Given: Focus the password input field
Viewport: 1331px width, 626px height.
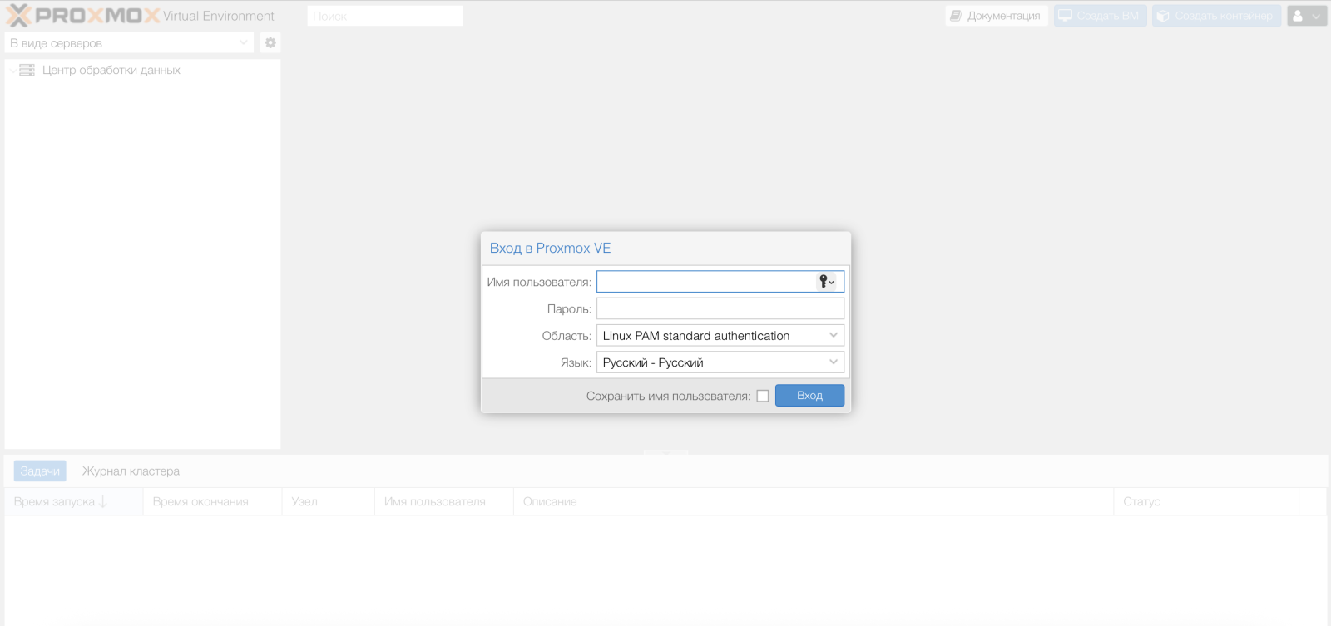Looking at the screenshot, I should pos(720,308).
